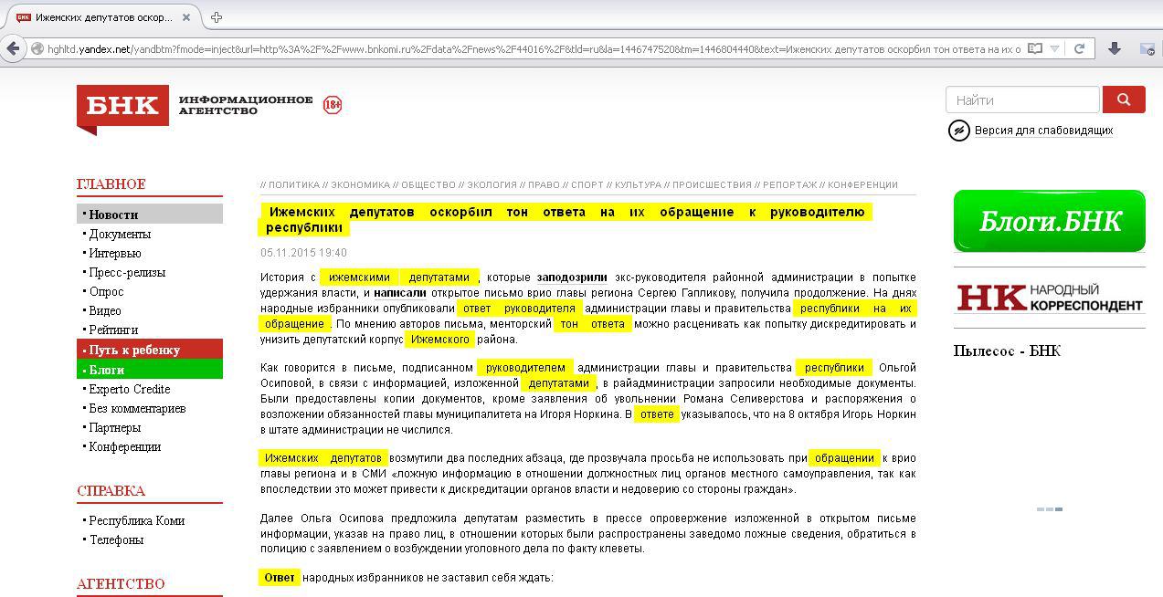Click the browser back arrow button
This screenshot has width=1163, height=597.
(12, 49)
